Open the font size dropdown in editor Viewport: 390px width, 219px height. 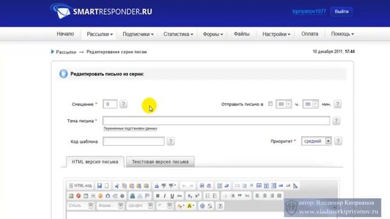click(165, 206)
